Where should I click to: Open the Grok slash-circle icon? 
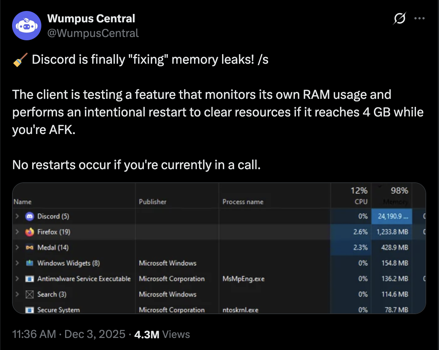pyautogui.click(x=400, y=18)
